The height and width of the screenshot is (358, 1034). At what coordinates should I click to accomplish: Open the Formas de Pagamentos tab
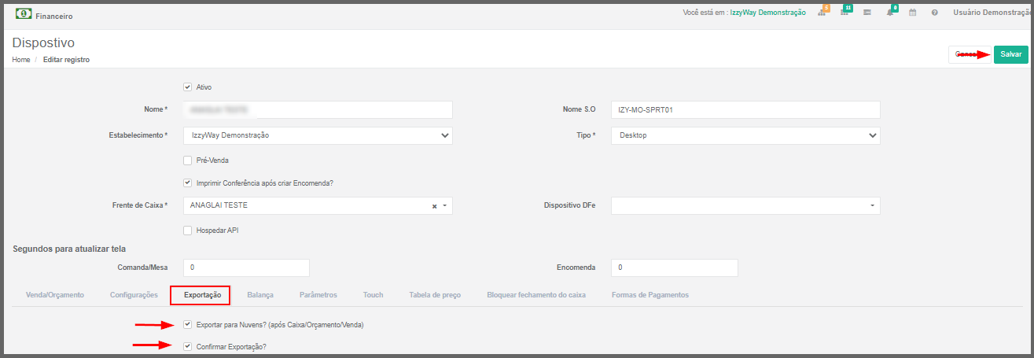tap(649, 295)
